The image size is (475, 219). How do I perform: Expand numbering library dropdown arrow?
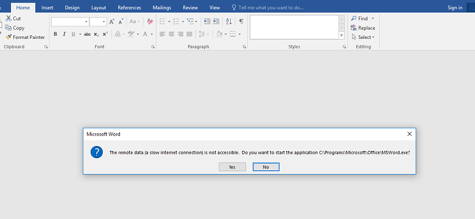point(183,21)
